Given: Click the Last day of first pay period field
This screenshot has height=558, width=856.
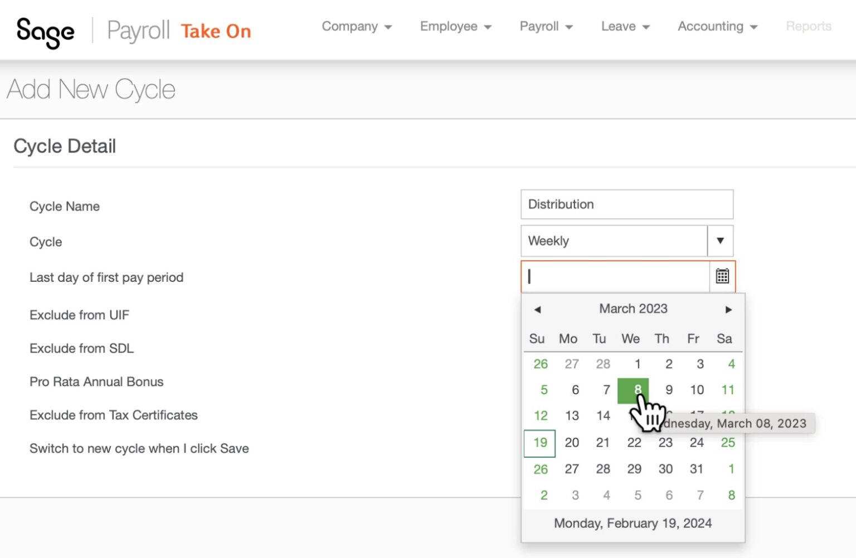Looking at the screenshot, I should (613, 276).
